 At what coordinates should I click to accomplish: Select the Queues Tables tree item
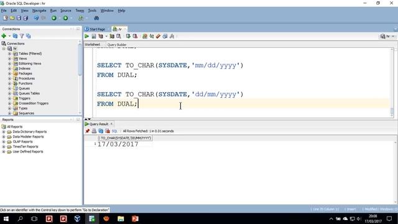pos(29,93)
